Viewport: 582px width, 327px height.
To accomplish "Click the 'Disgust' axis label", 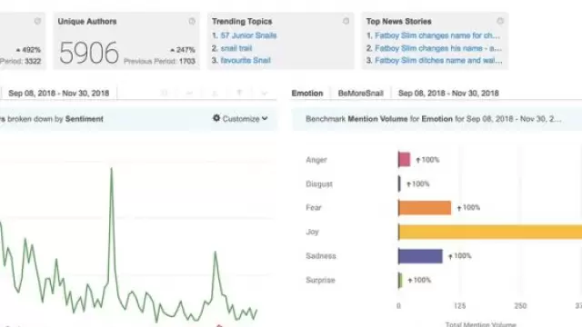I will click(319, 183).
